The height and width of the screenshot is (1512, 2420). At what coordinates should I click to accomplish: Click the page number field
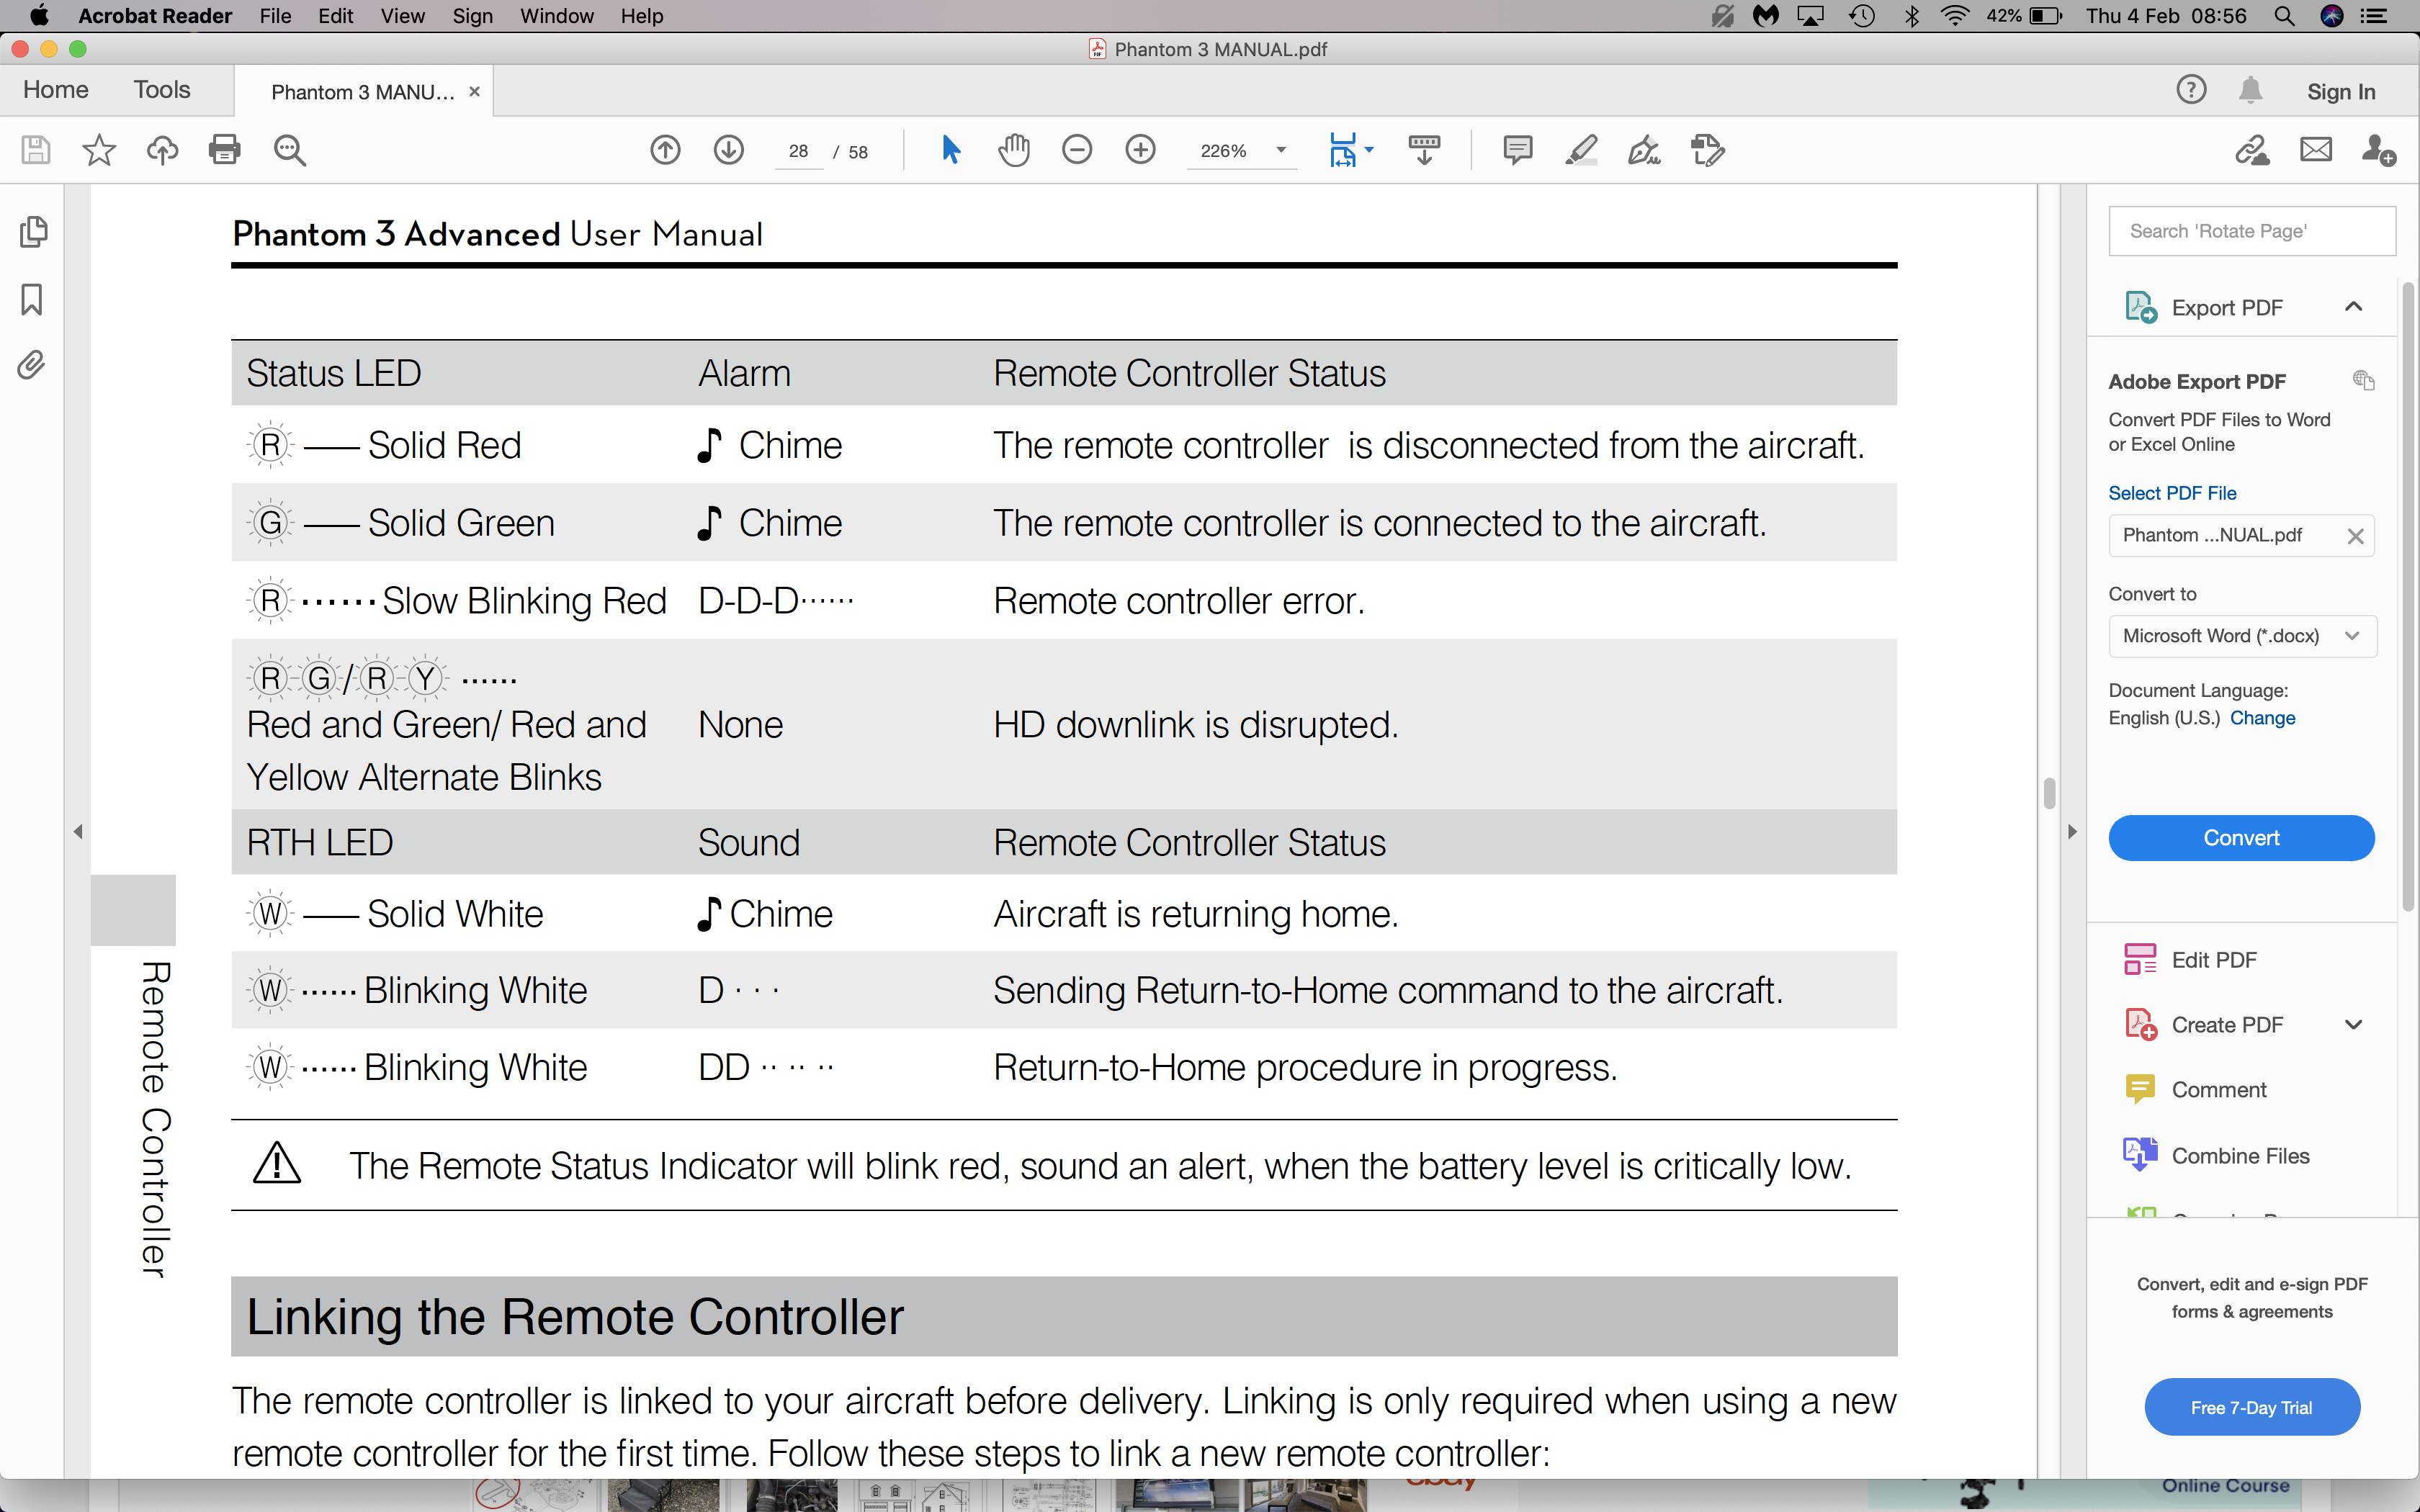[798, 151]
